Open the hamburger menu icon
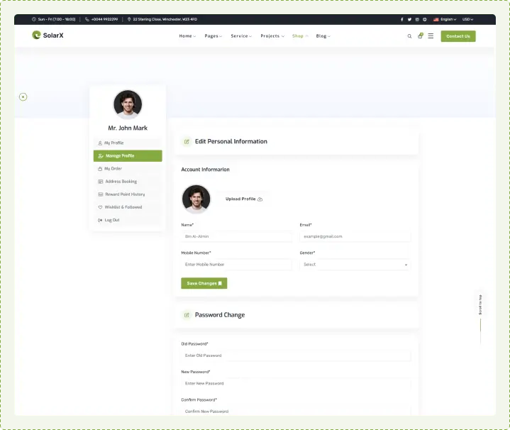The image size is (510, 430). [431, 36]
